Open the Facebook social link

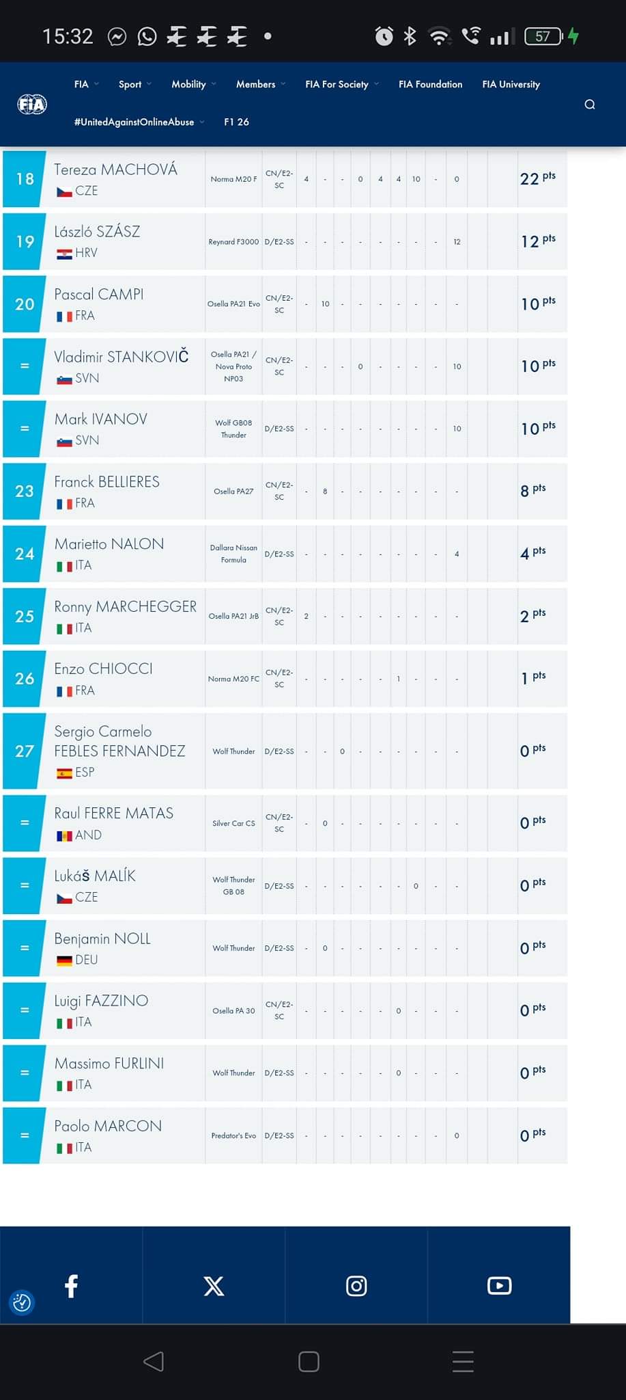click(71, 1286)
